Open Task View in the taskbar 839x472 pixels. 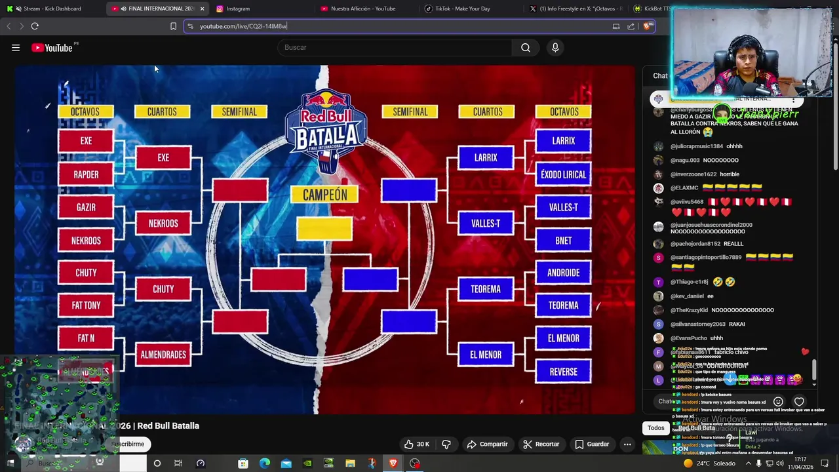point(178,463)
